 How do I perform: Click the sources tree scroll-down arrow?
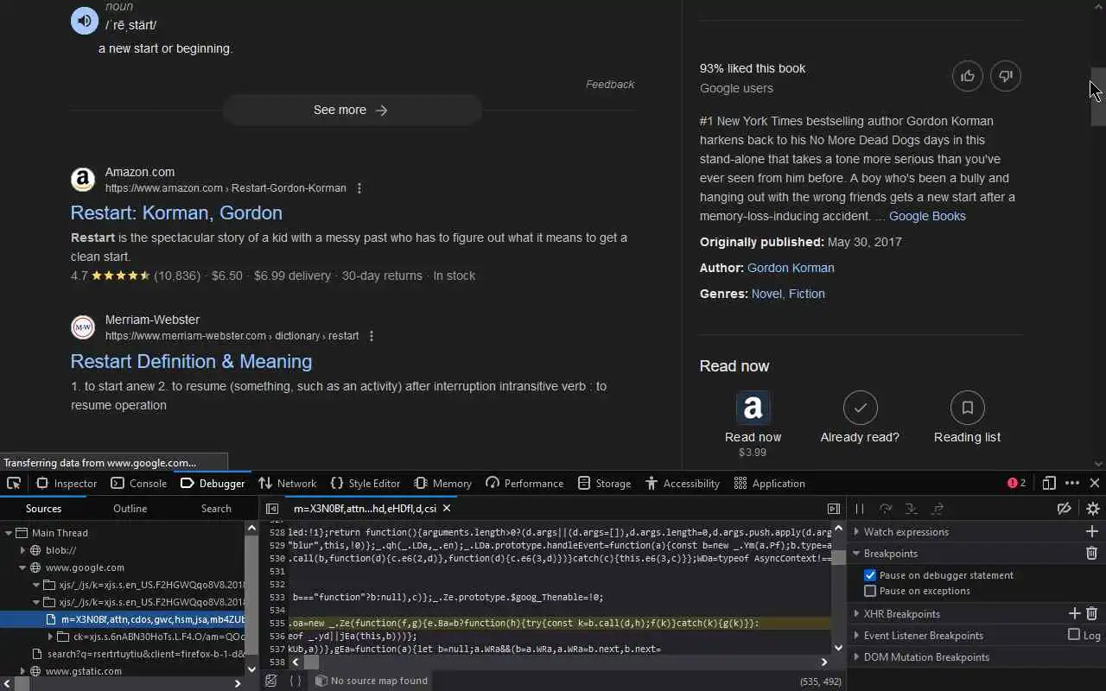pos(251,668)
